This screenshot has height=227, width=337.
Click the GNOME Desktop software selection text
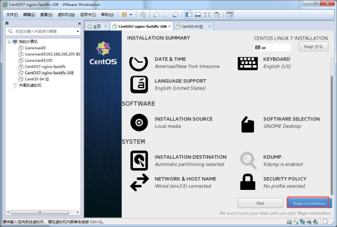pos(282,126)
